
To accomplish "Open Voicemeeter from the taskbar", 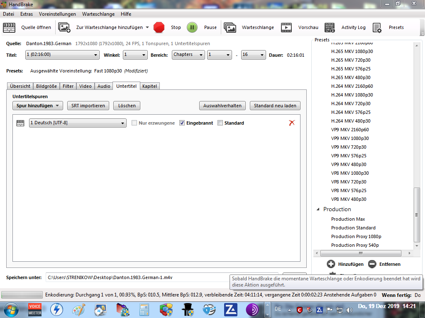I will tap(35, 310).
